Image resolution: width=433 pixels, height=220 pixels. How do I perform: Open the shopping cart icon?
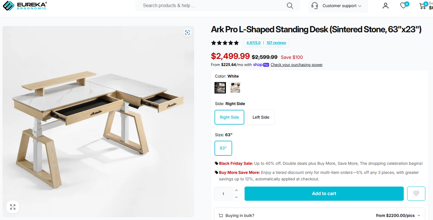(x=423, y=6)
